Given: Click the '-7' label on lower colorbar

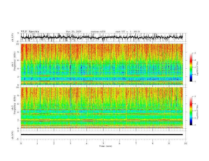Looking at the screenshot, I should [x=195, y=125].
